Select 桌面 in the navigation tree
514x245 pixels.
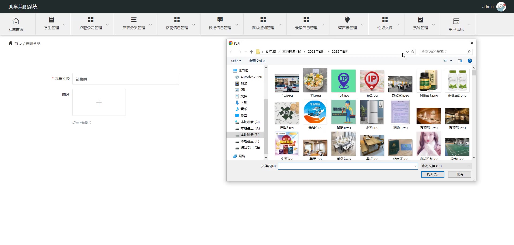[x=241, y=116]
